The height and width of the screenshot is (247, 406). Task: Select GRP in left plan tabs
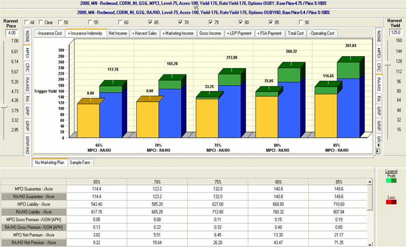pyautogui.click(x=27, y=111)
